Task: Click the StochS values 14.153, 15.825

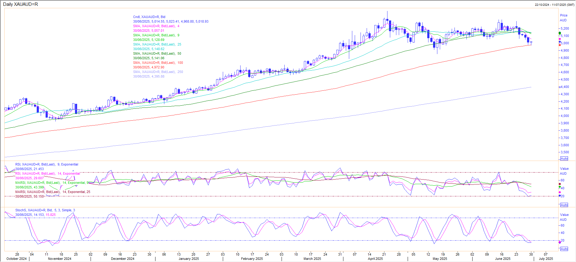Action: pyautogui.click(x=45, y=215)
